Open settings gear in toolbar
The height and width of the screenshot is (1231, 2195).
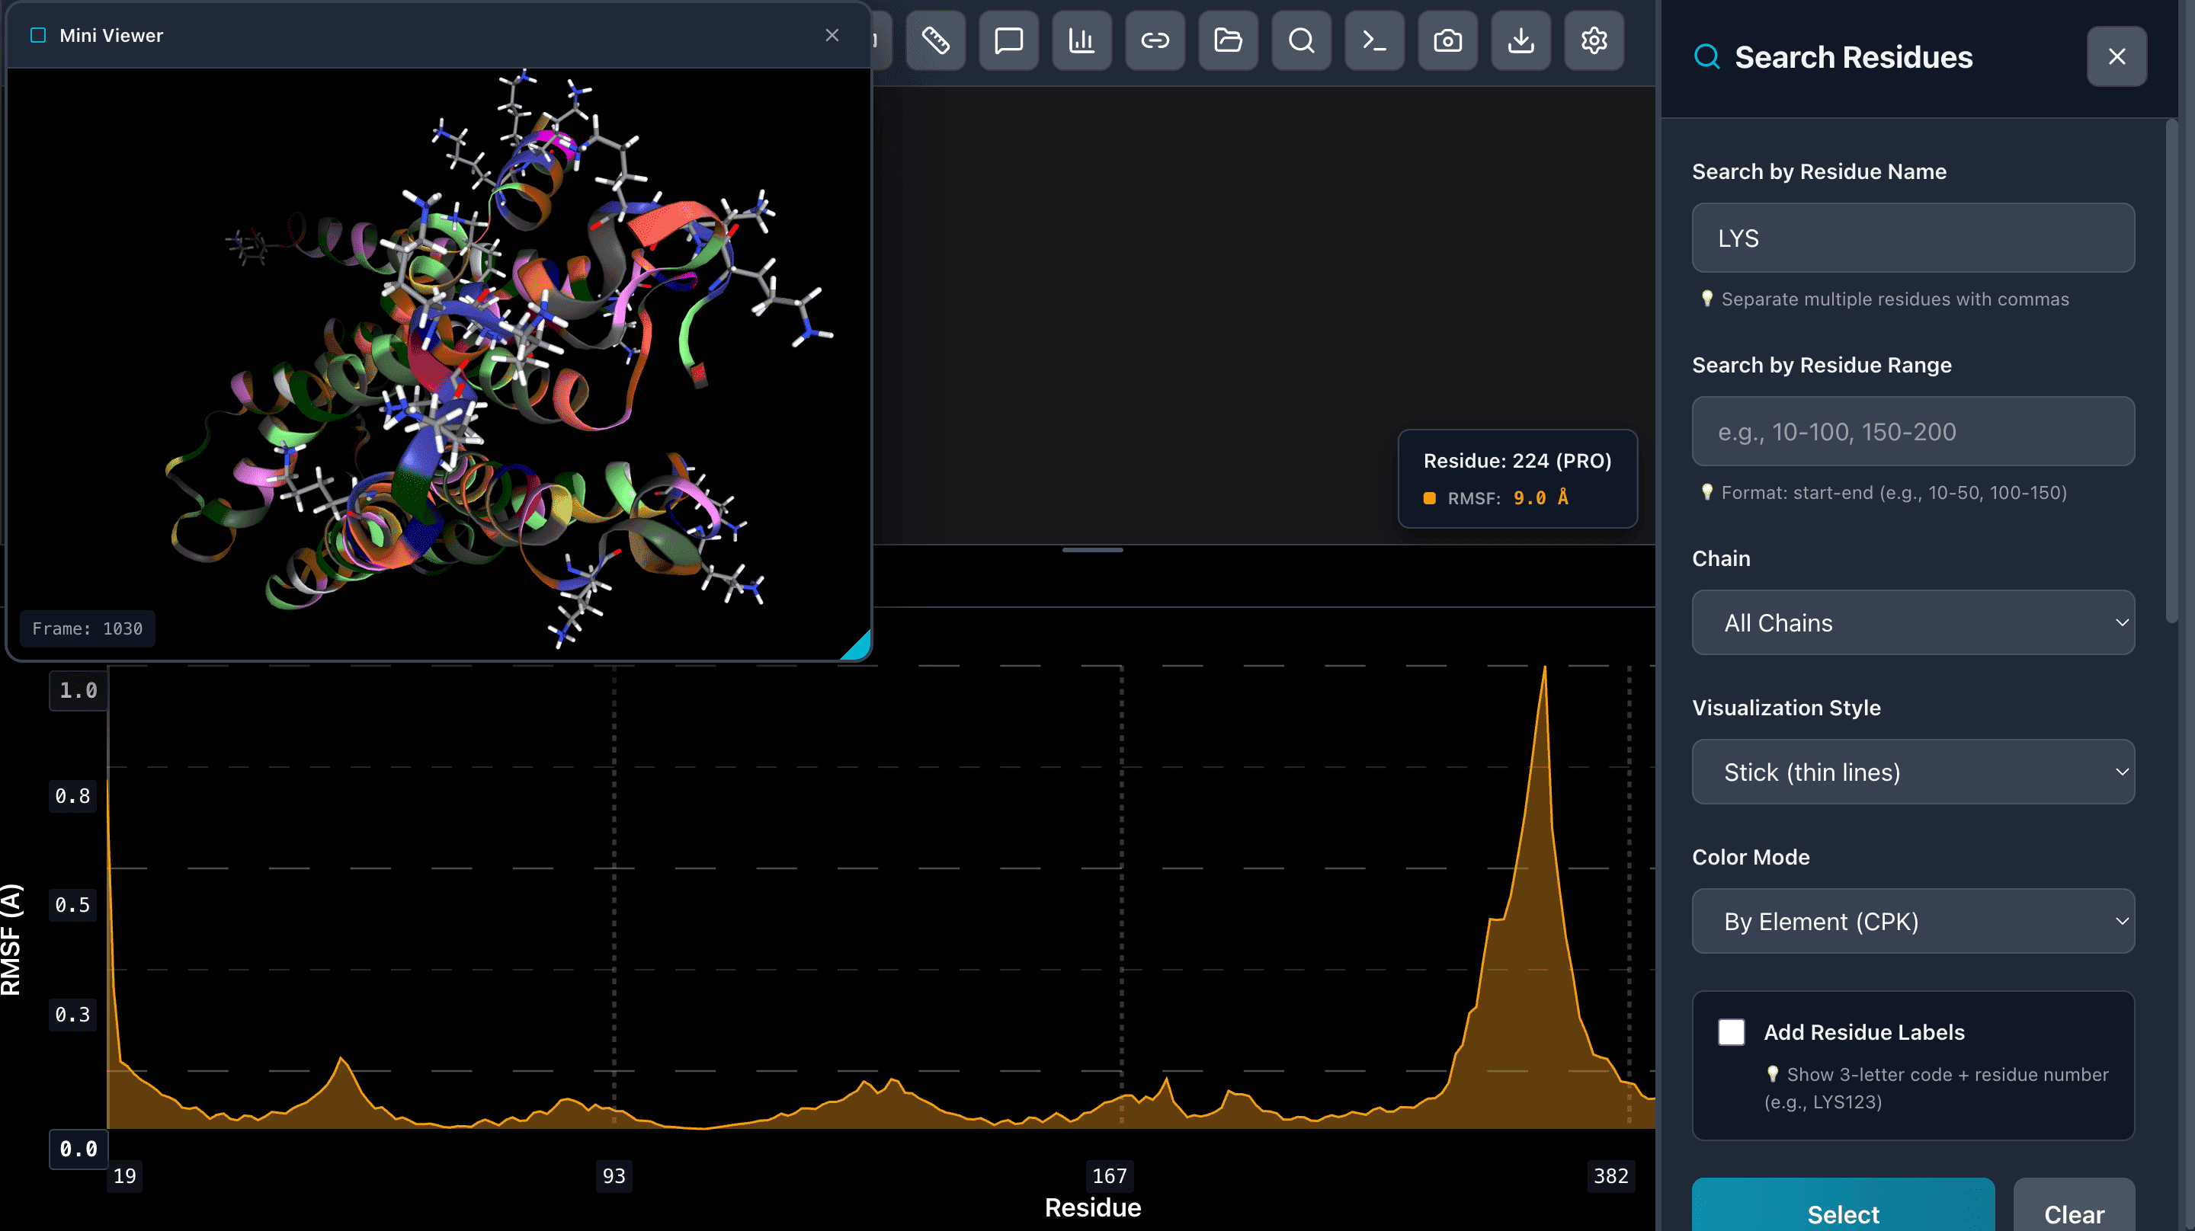pos(1594,40)
